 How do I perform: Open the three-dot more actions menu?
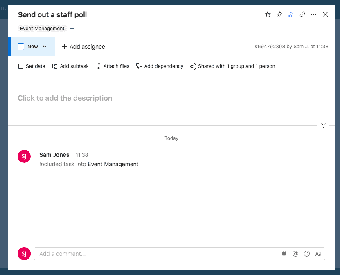coord(313,14)
